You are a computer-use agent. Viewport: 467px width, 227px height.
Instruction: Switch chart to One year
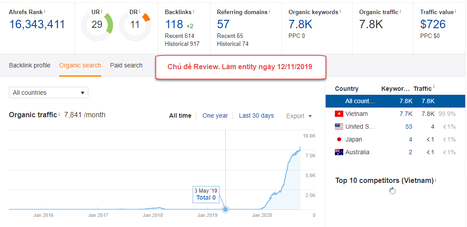(x=215, y=115)
